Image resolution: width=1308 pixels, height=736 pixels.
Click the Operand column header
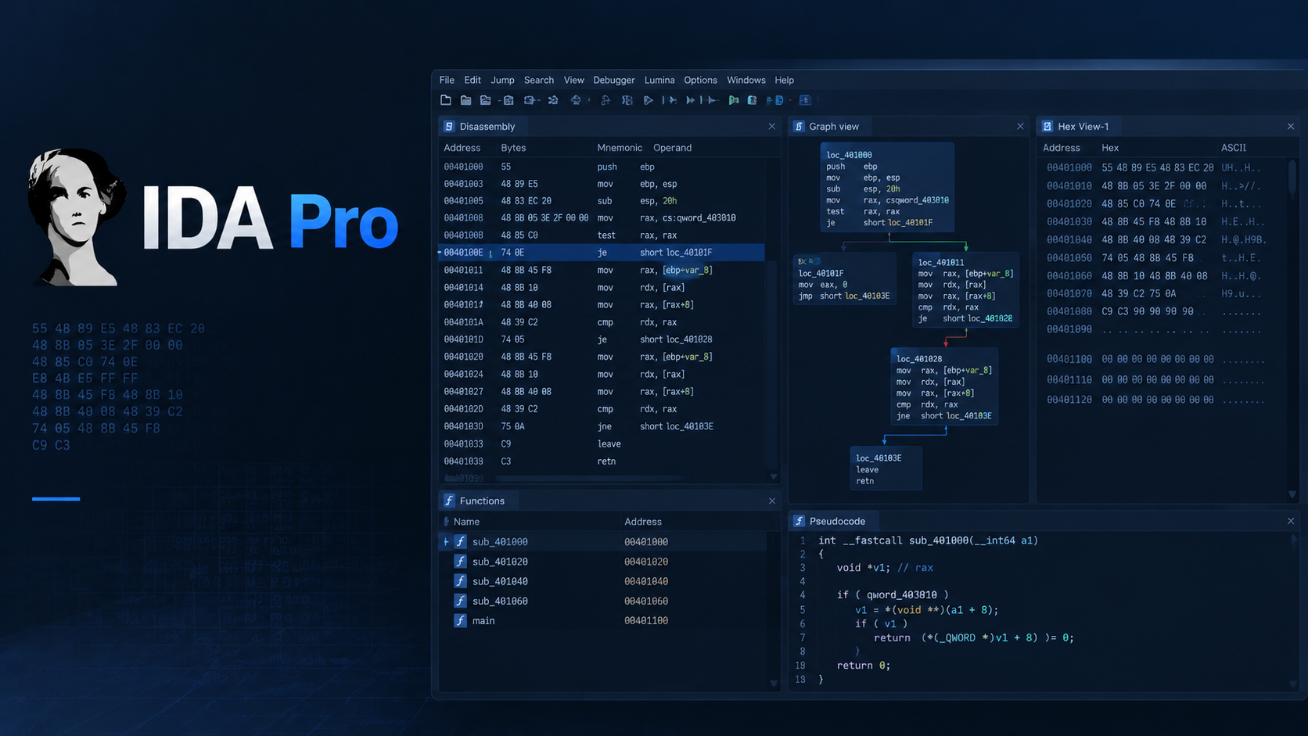[673, 148]
